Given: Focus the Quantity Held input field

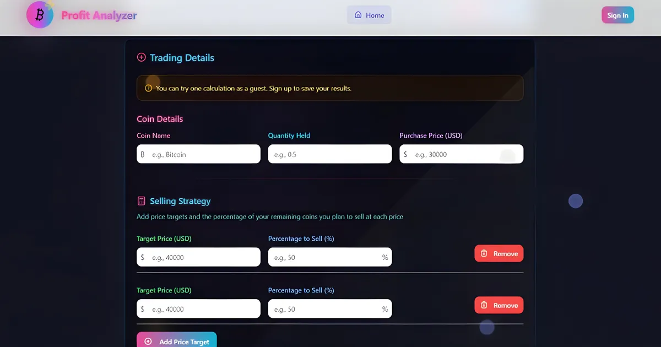Looking at the screenshot, I should tap(329, 154).
